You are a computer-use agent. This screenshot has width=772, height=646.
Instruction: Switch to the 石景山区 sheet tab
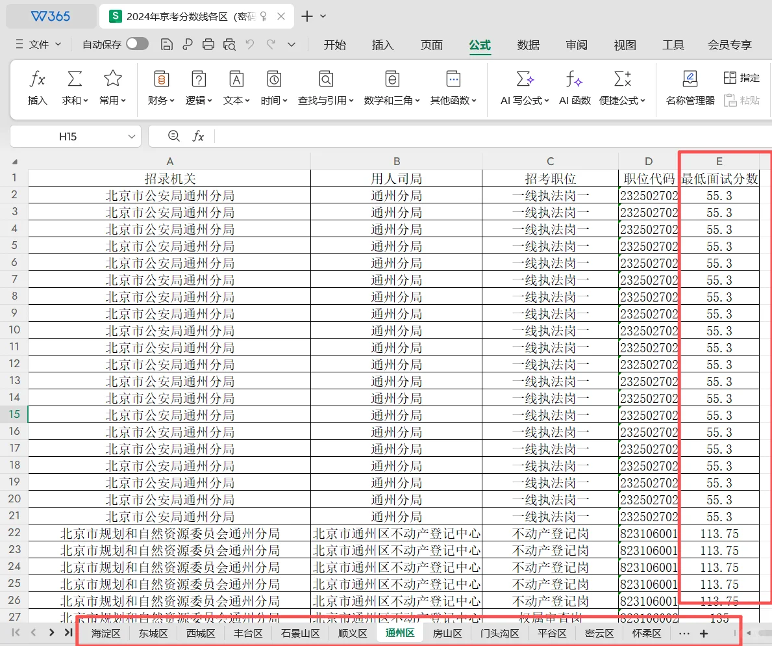click(x=301, y=633)
